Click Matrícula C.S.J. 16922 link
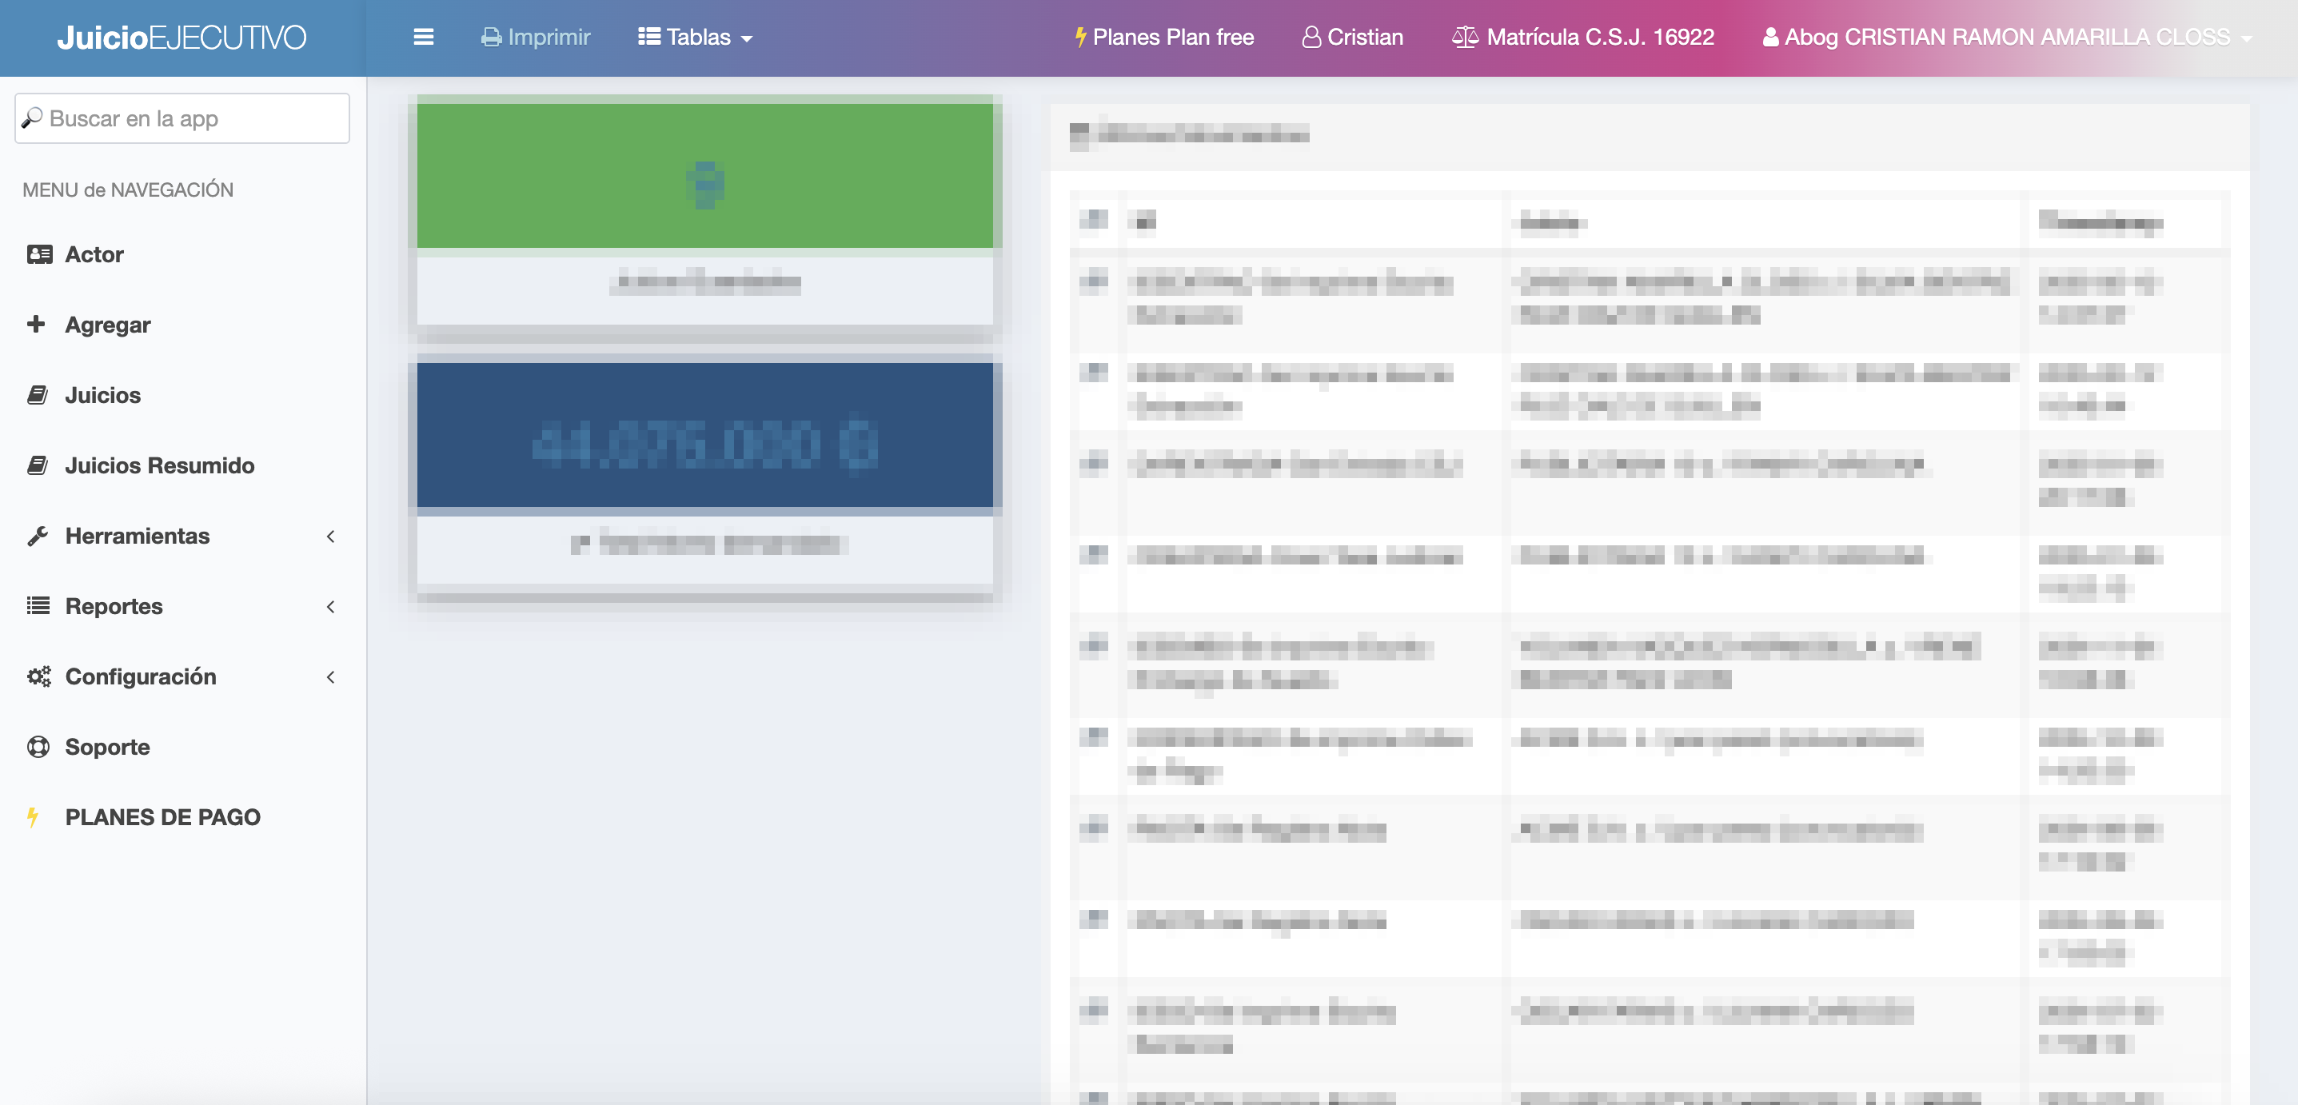 click(x=1583, y=38)
